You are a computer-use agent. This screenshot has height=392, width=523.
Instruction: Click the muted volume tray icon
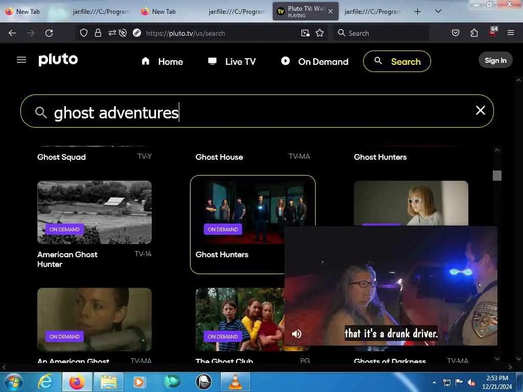471,383
